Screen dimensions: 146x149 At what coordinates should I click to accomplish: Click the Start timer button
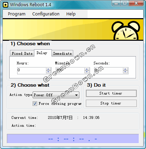tap(111, 93)
